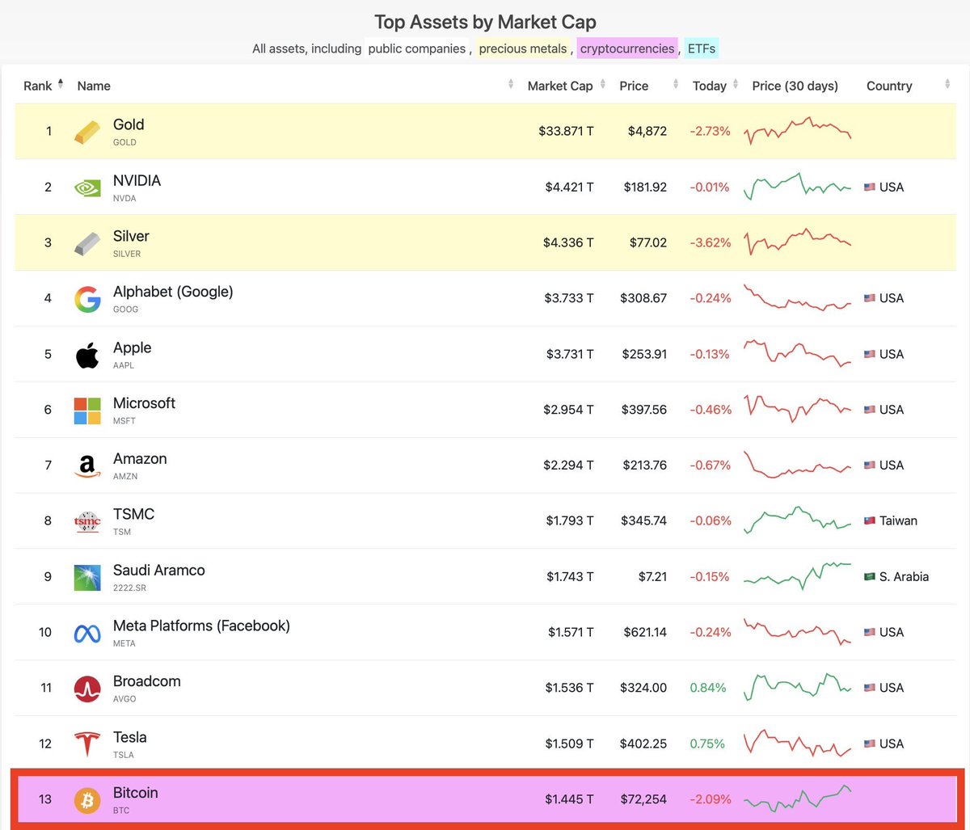Select the ETFs category tag
The width and height of the screenshot is (970, 830).
tap(701, 48)
